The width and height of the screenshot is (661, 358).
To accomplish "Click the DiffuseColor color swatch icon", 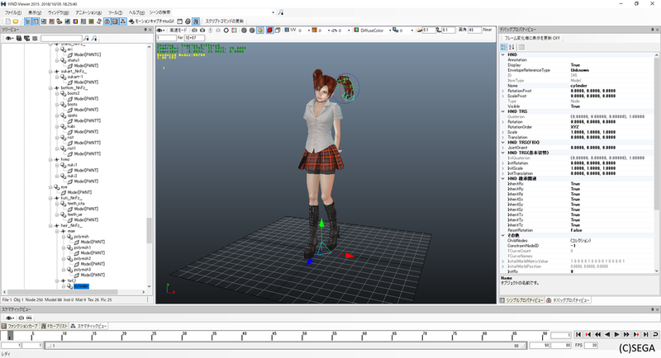I will coord(356,30).
